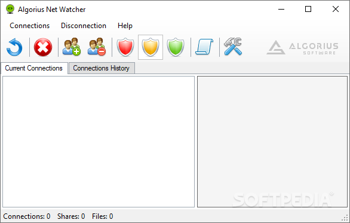Image resolution: width=350 pixels, height=223 pixels.
Task: Open the log scroll icon
Action: tap(204, 47)
